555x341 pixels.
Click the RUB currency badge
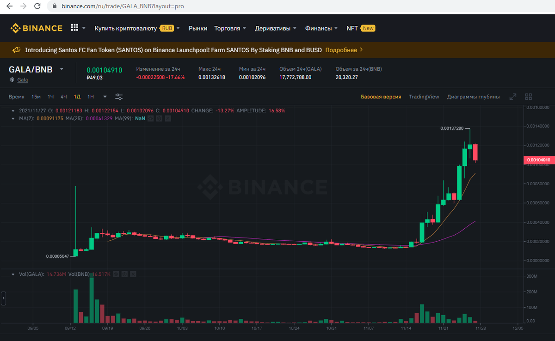tap(167, 28)
